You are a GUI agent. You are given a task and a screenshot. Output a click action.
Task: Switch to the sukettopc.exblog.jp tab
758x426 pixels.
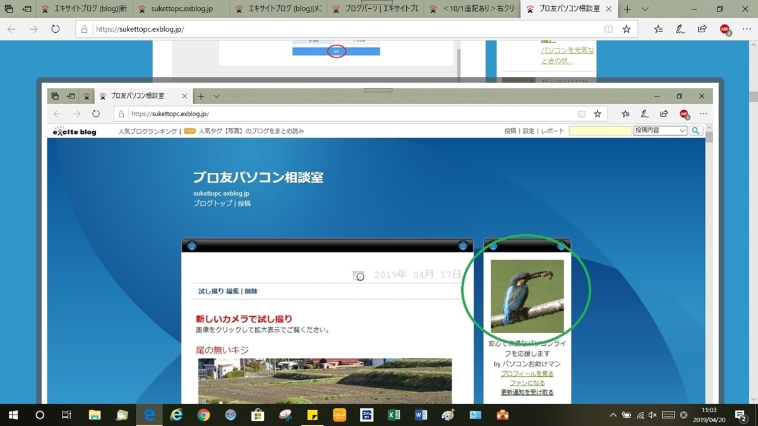(x=182, y=9)
